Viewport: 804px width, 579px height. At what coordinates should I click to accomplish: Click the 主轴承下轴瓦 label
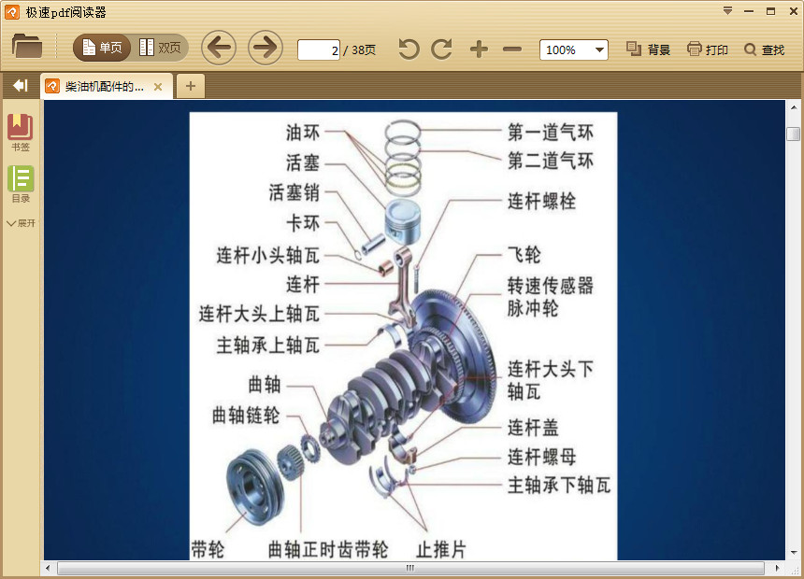[x=559, y=486]
